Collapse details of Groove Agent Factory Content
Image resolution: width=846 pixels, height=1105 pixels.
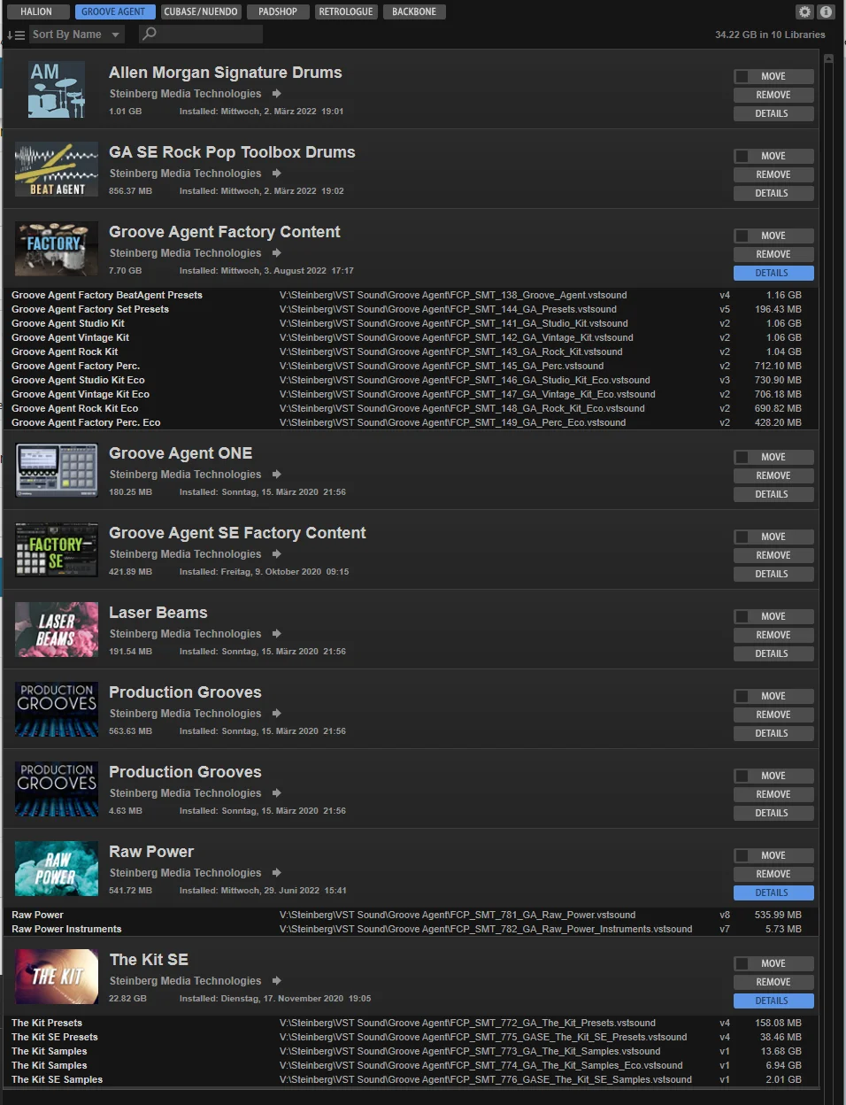pyautogui.click(x=773, y=273)
